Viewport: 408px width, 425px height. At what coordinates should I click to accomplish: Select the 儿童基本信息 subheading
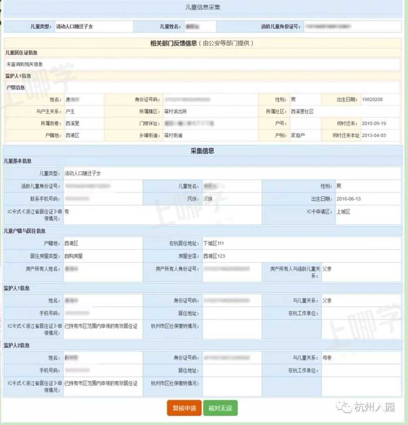(18, 161)
